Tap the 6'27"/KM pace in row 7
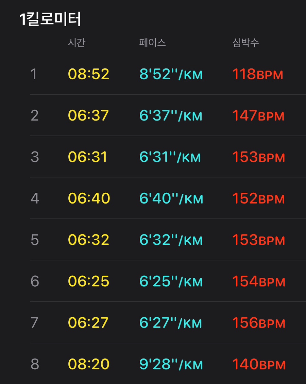The image size is (306, 384). coord(171,322)
